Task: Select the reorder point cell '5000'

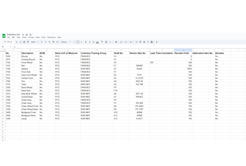Action: tap(183, 69)
